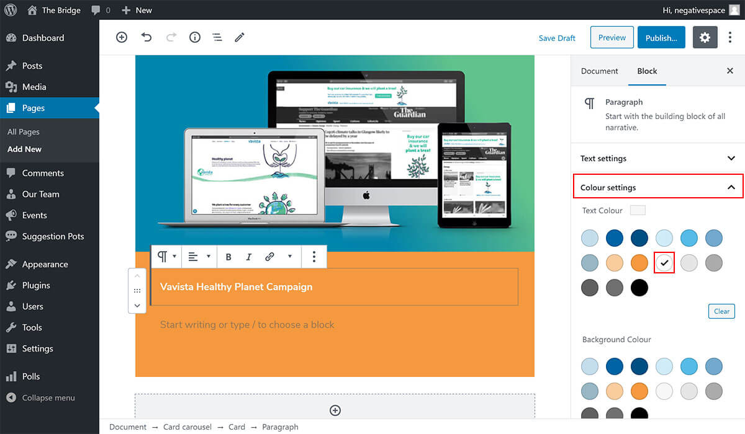Click the Undo arrow icon
The height and width of the screenshot is (434, 745).
(x=147, y=37)
